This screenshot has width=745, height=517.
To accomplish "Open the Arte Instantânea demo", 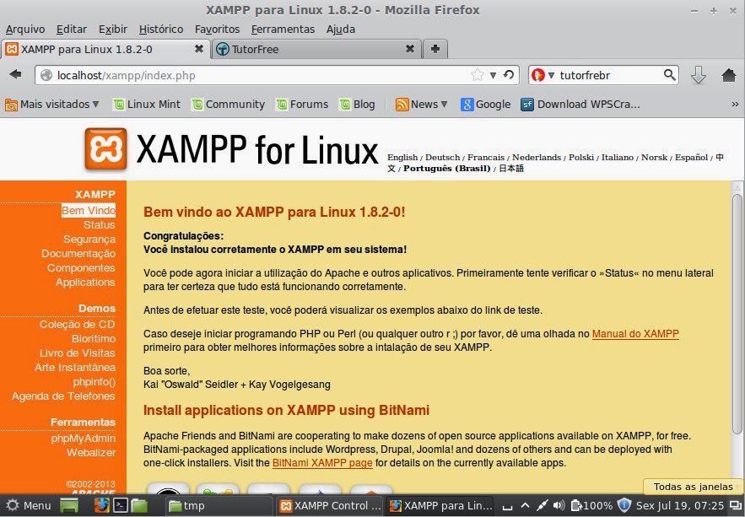I will [x=75, y=367].
